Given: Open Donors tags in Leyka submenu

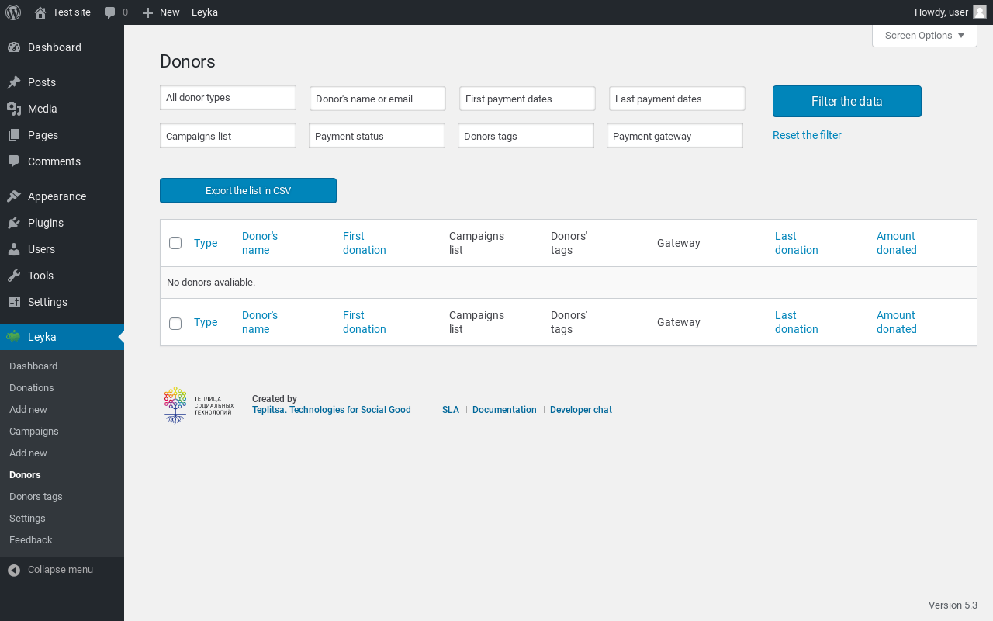Looking at the screenshot, I should pos(36,497).
